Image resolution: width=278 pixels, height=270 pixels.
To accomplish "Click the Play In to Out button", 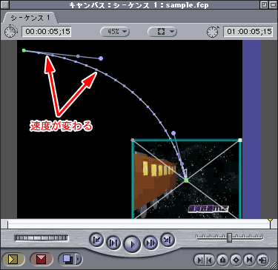I will [113, 243].
